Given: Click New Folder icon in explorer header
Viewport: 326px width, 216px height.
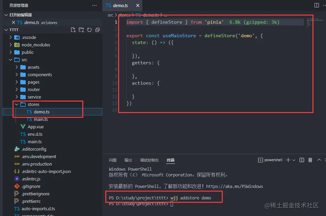Looking at the screenshot, I should click(x=81, y=30).
